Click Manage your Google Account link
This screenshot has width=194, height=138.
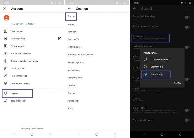pyautogui.click(x=23, y=24)
